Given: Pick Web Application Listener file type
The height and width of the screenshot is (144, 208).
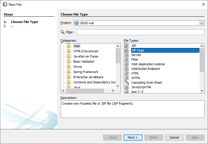Looking at the screenshot, I should pyautogui.click(x=148, y=64).
